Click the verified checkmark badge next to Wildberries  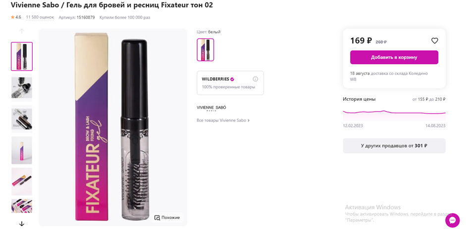pos(232,79)
